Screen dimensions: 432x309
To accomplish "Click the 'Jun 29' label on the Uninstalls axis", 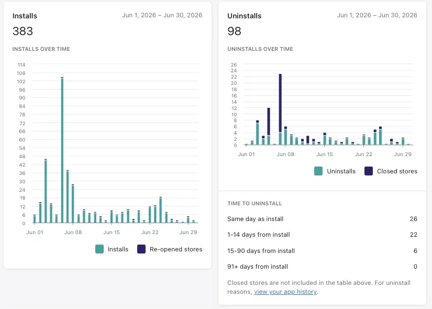I will pyautogui.click(x=403, y=154).
